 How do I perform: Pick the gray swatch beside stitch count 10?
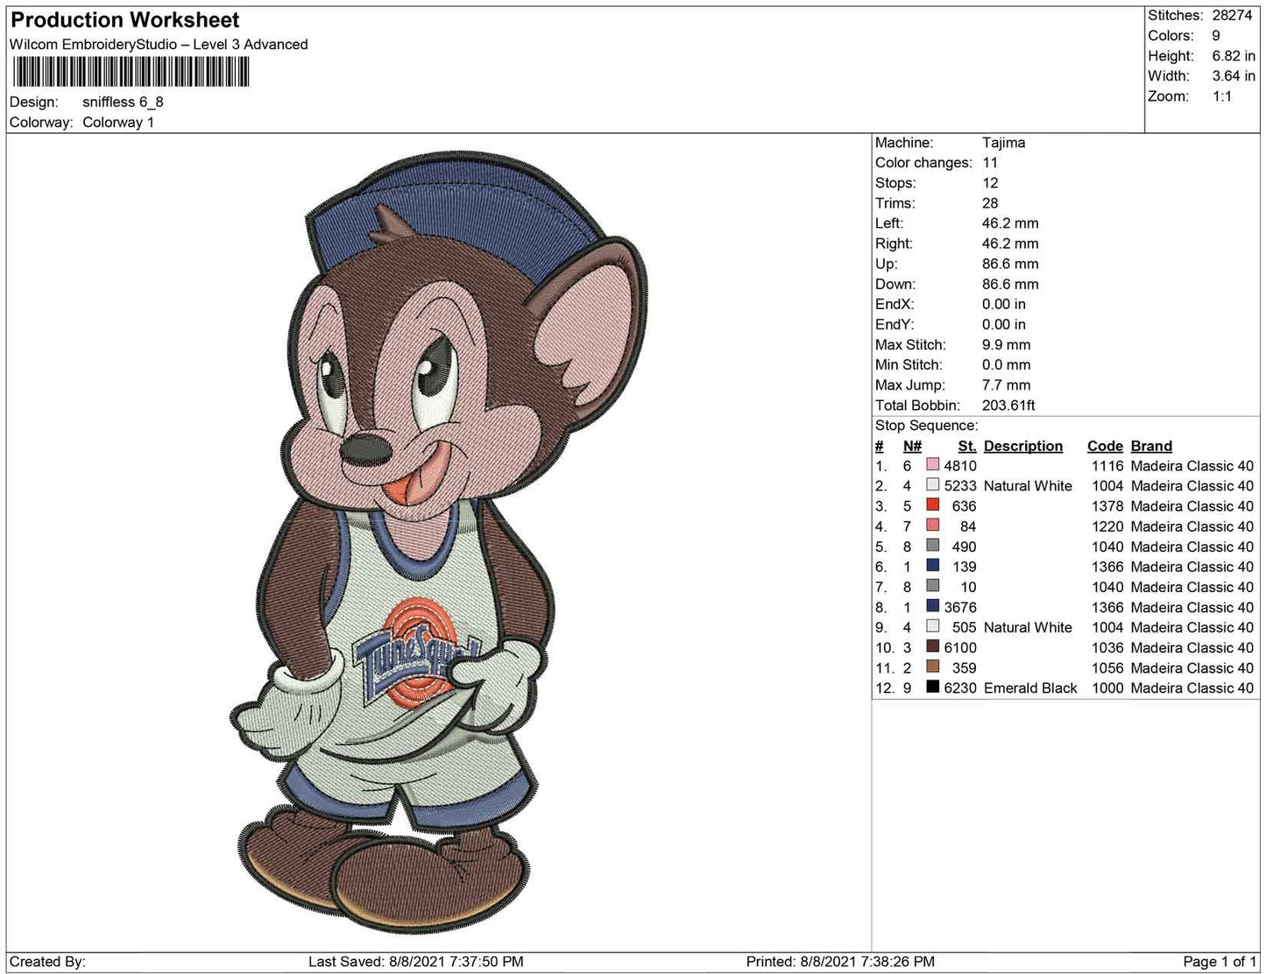coord(933,586)
